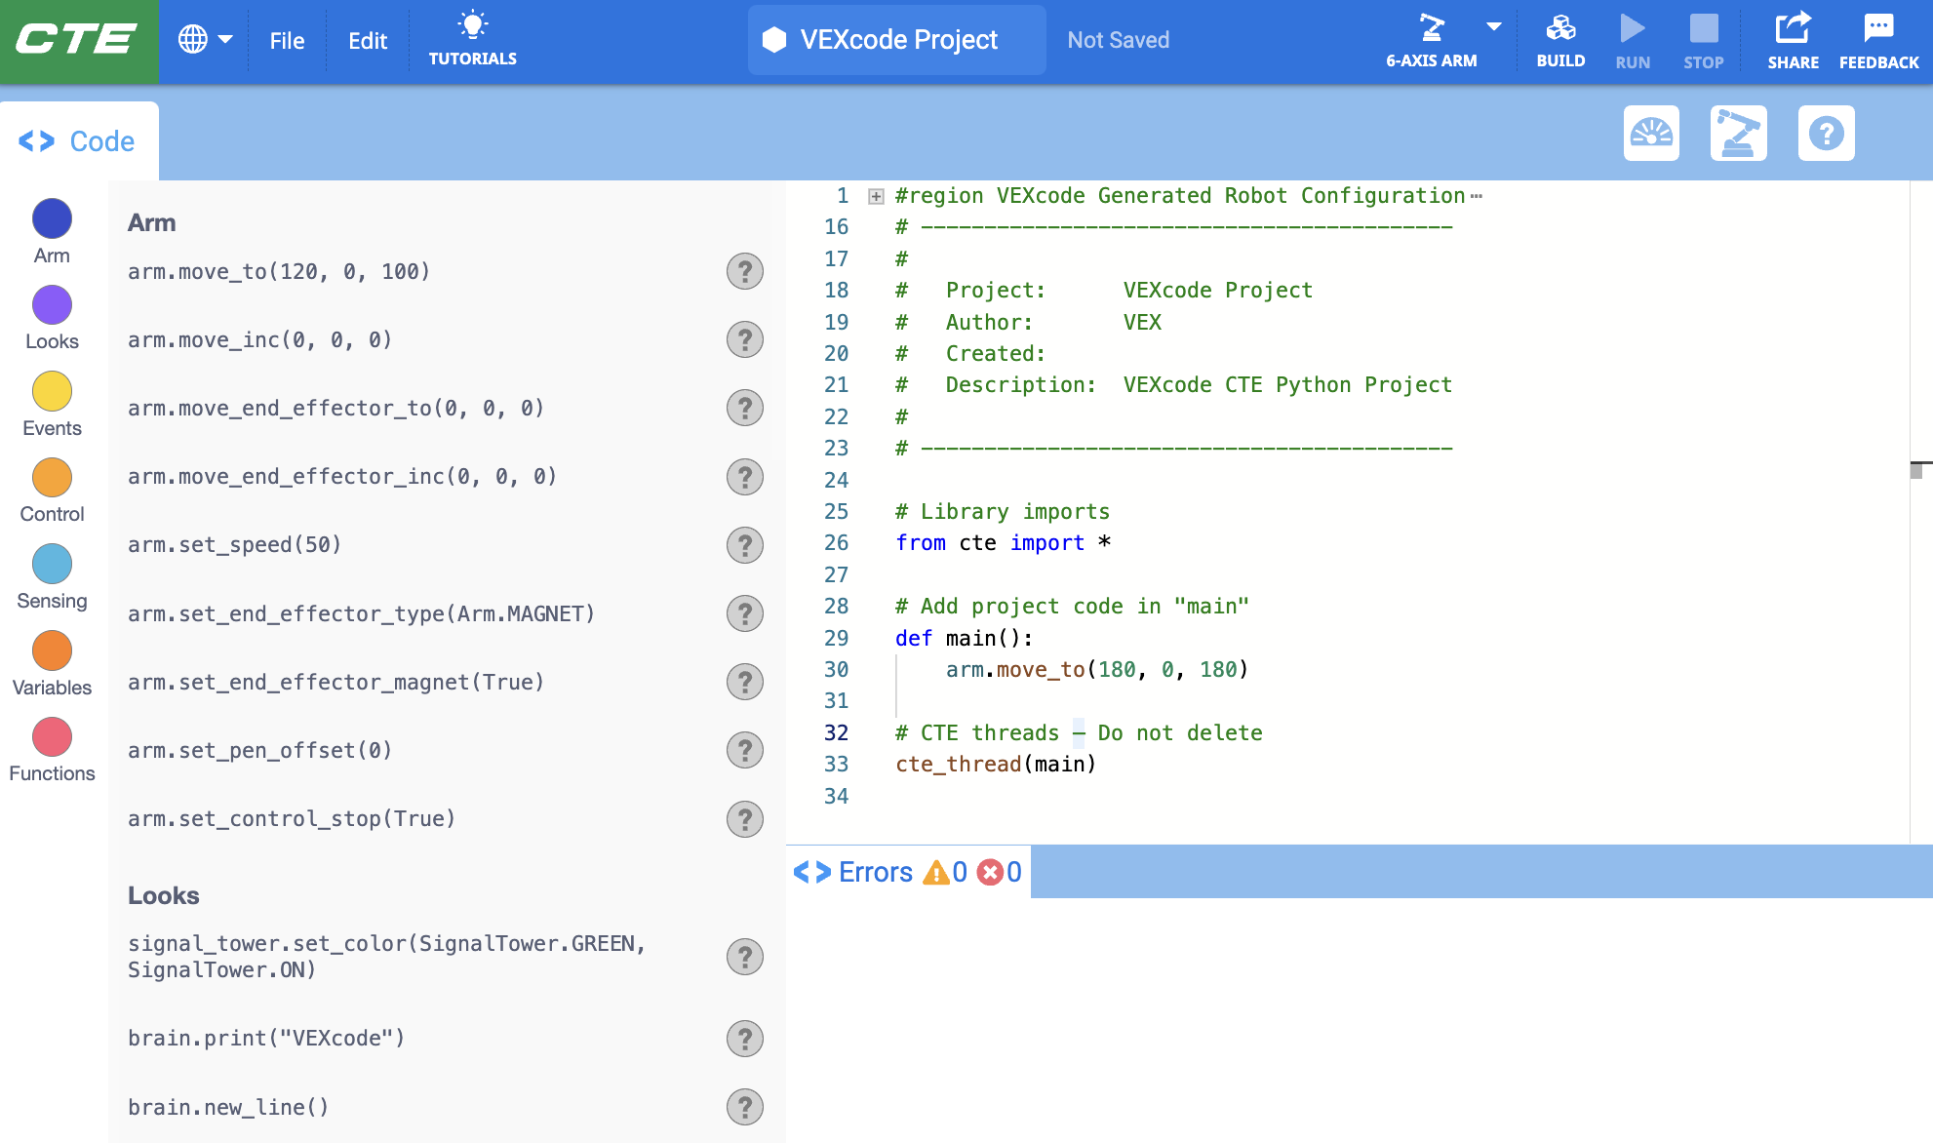The height and width of the screenshot is (1143, 1933).
Task: Click the Build icon
Action: click(1560, 39)
